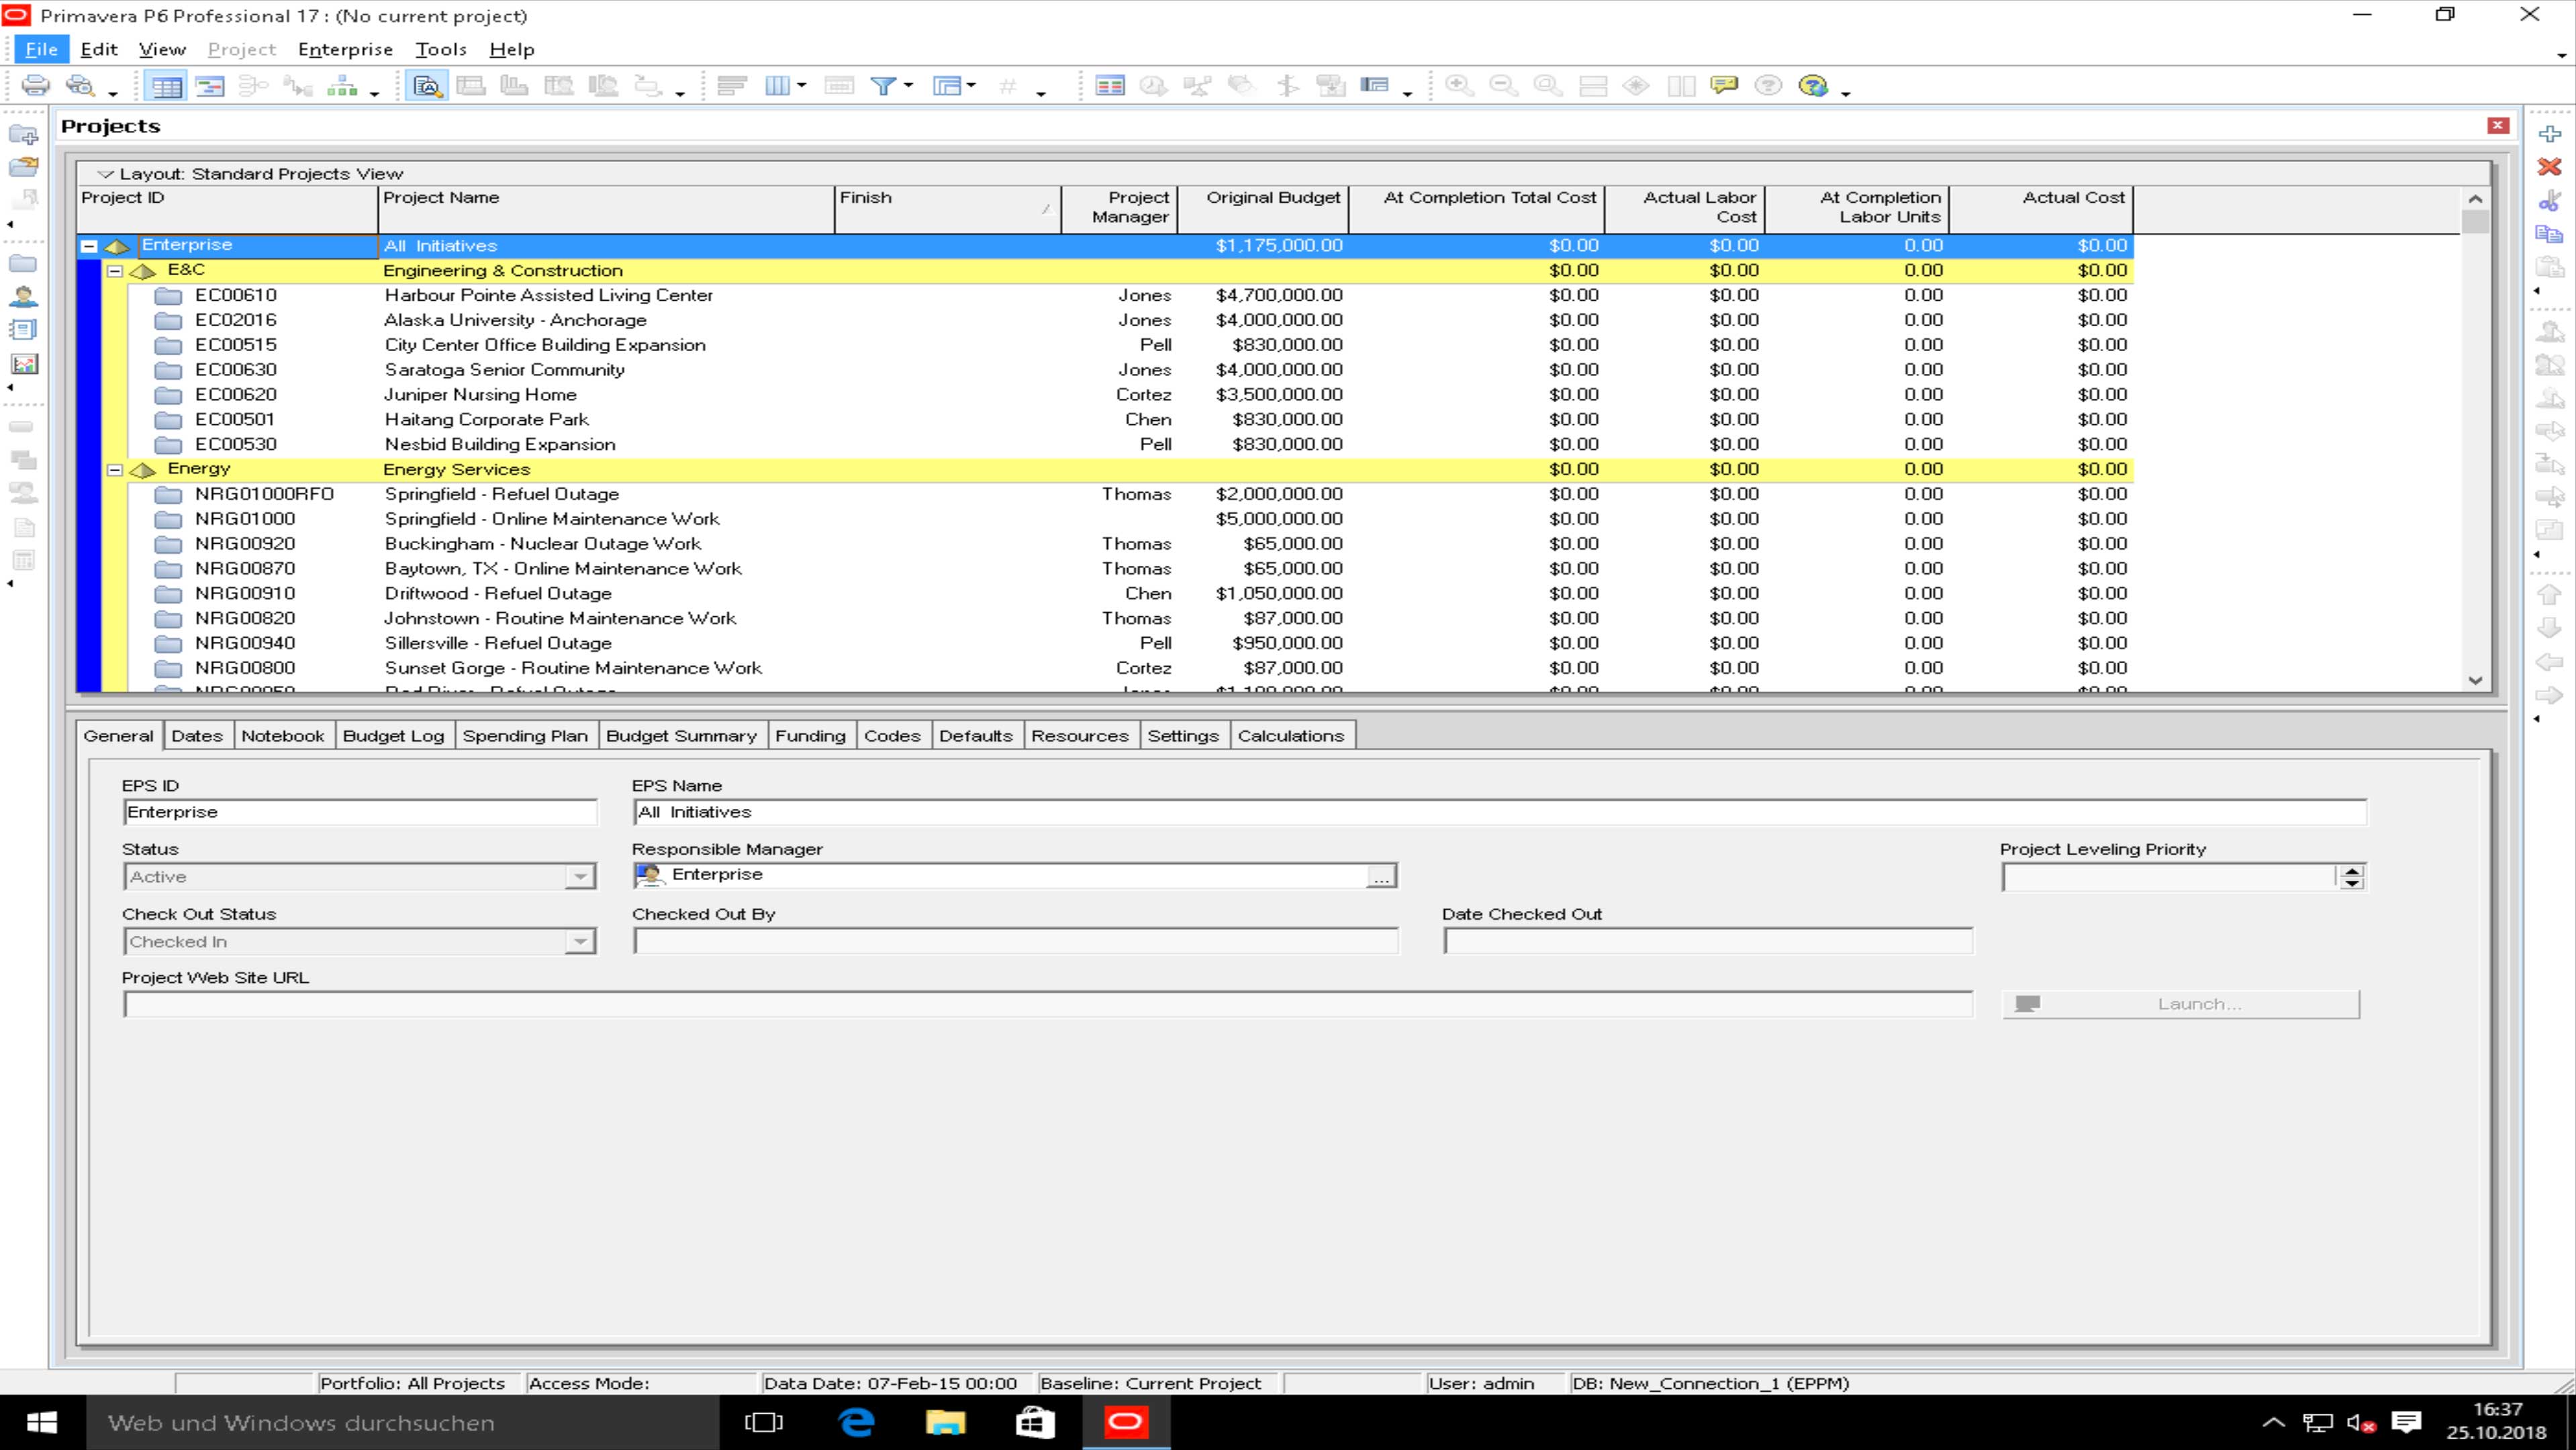Open the Filter dropdown arrow

coord(908,86)
